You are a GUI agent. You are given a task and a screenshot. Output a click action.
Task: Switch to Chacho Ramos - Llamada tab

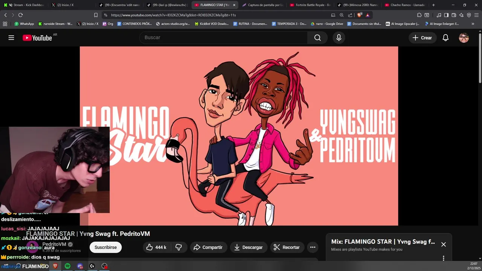point(405,5)
